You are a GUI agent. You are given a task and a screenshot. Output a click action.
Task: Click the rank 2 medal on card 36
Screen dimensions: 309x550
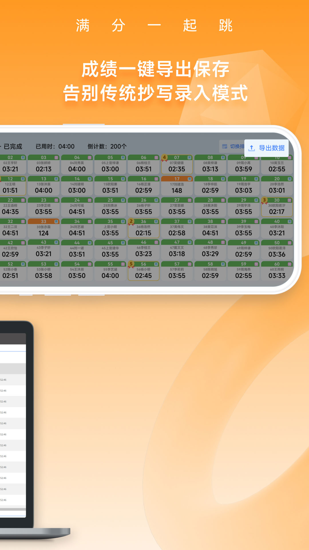[131, 221]
